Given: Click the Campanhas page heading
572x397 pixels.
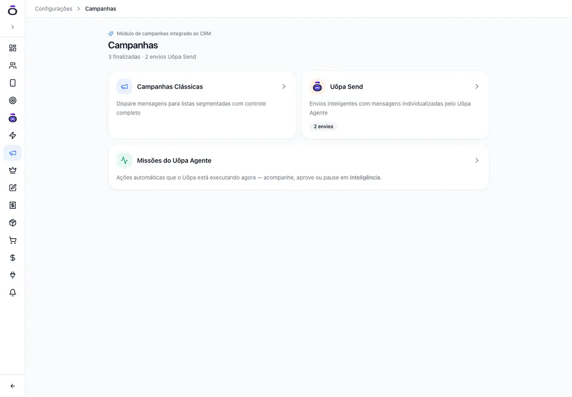Looking at the screenshot, I should tap(133, 45).
